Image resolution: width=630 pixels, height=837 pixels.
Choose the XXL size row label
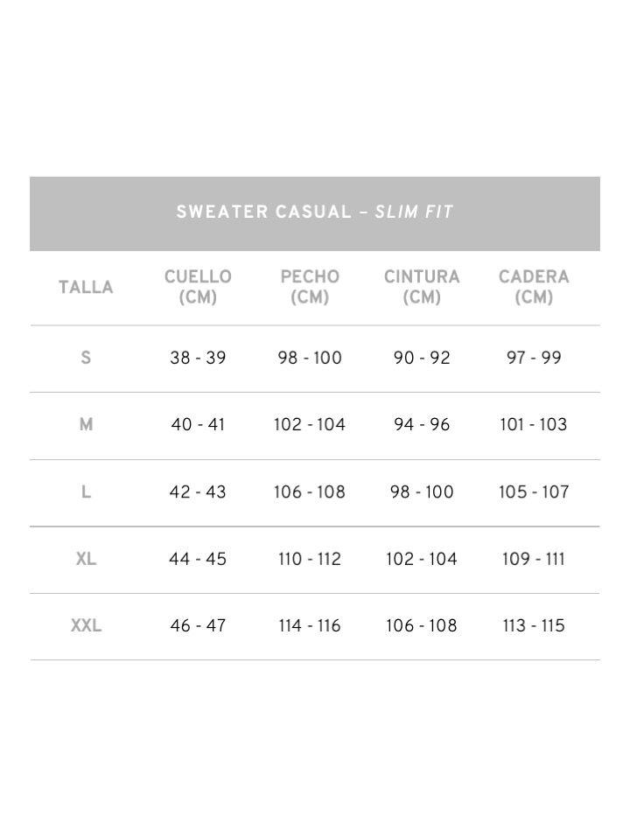pyautogui.click(x=86, y=626)
